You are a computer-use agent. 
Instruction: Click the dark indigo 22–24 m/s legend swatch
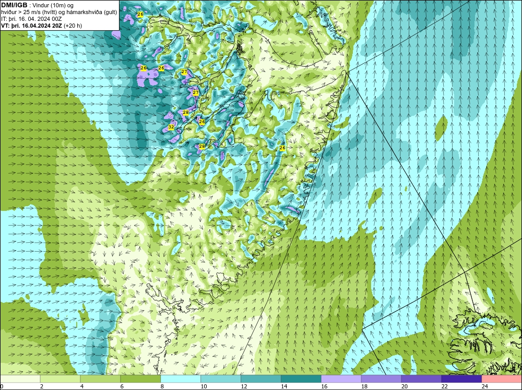(461, 379)
